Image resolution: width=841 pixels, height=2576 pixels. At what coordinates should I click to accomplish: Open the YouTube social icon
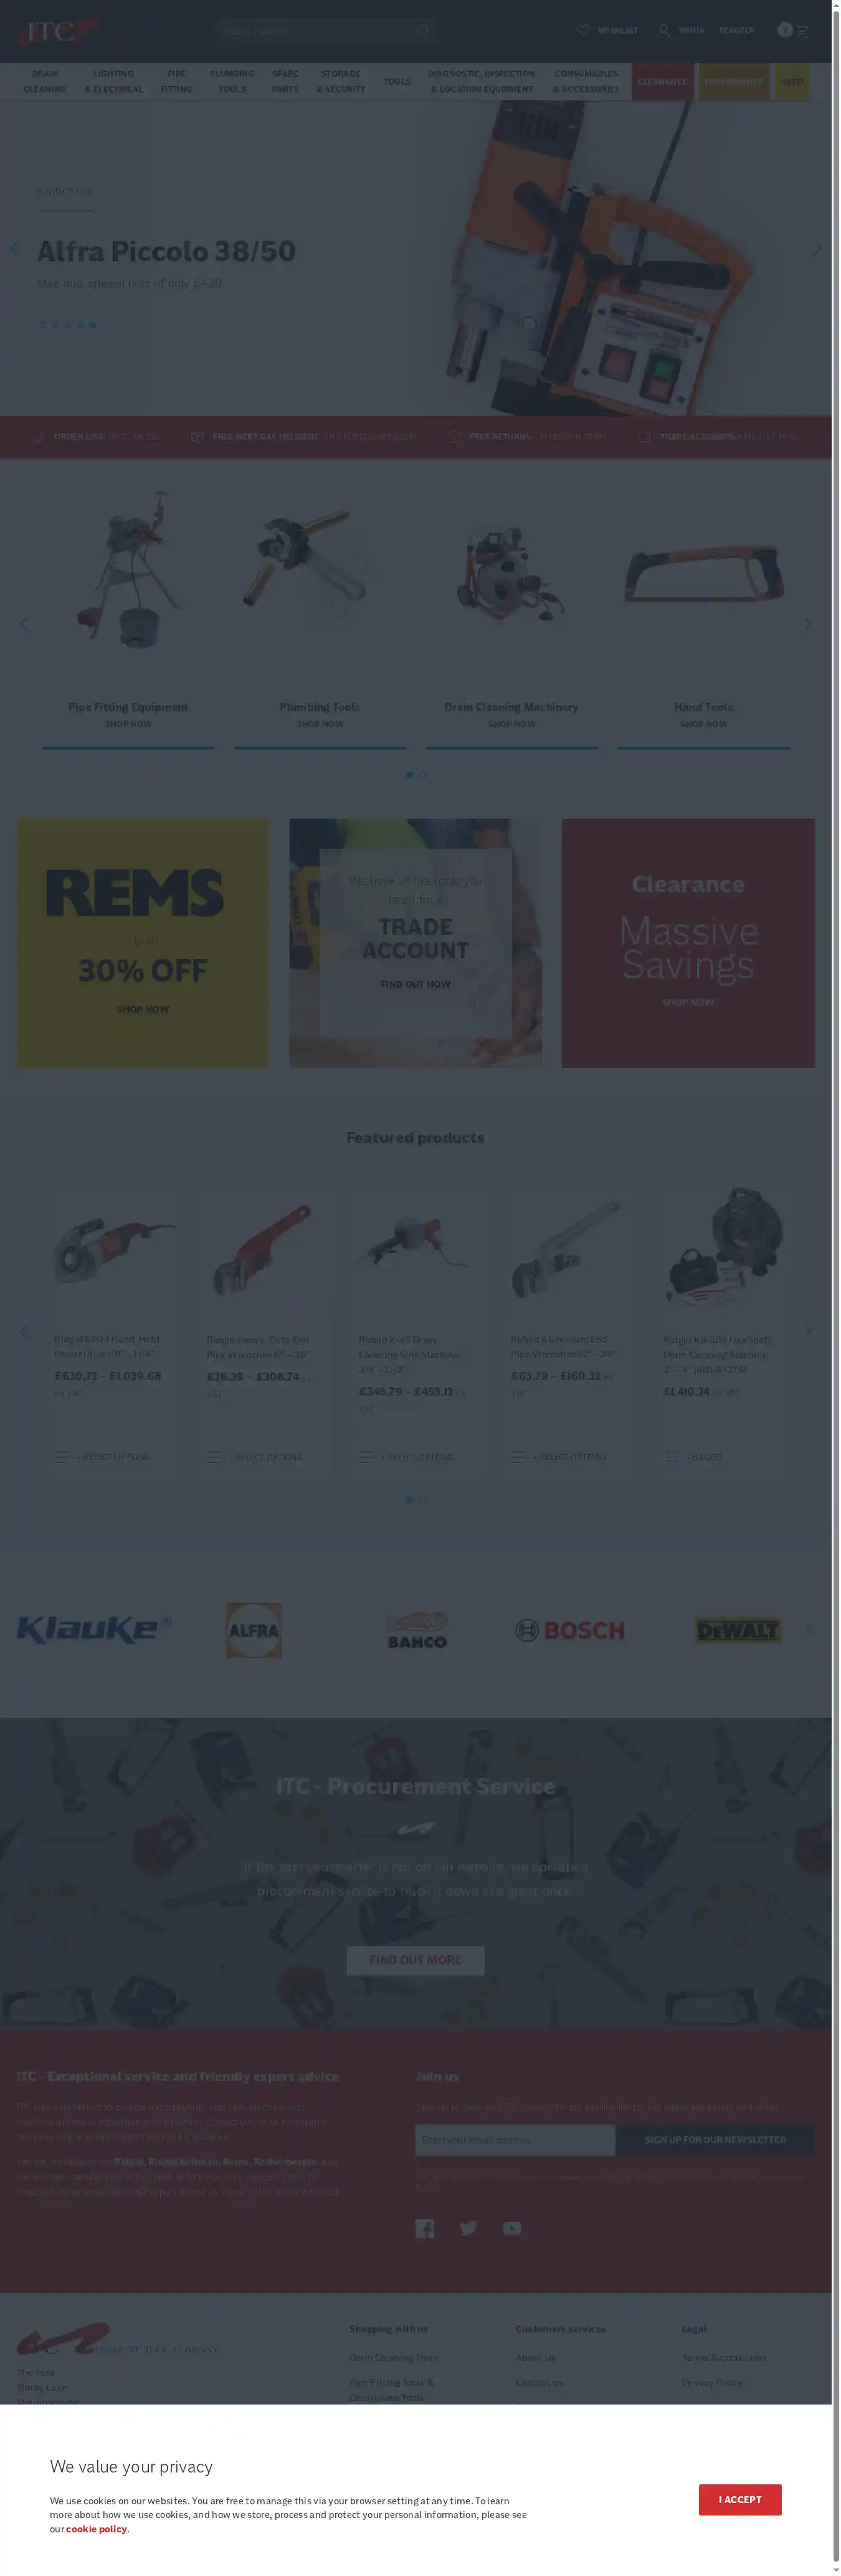tap(511, 2228)
